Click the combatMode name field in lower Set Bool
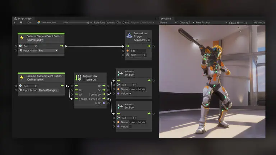Viewport: 276px width, 155px height. pos(137,122)
